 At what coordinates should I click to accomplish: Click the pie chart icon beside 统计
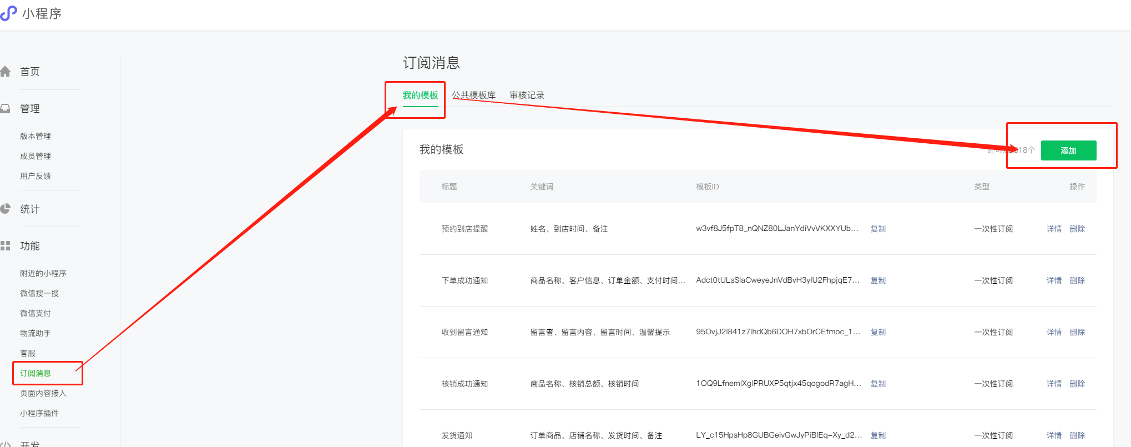pyautogui.click(x=6, y=209)
